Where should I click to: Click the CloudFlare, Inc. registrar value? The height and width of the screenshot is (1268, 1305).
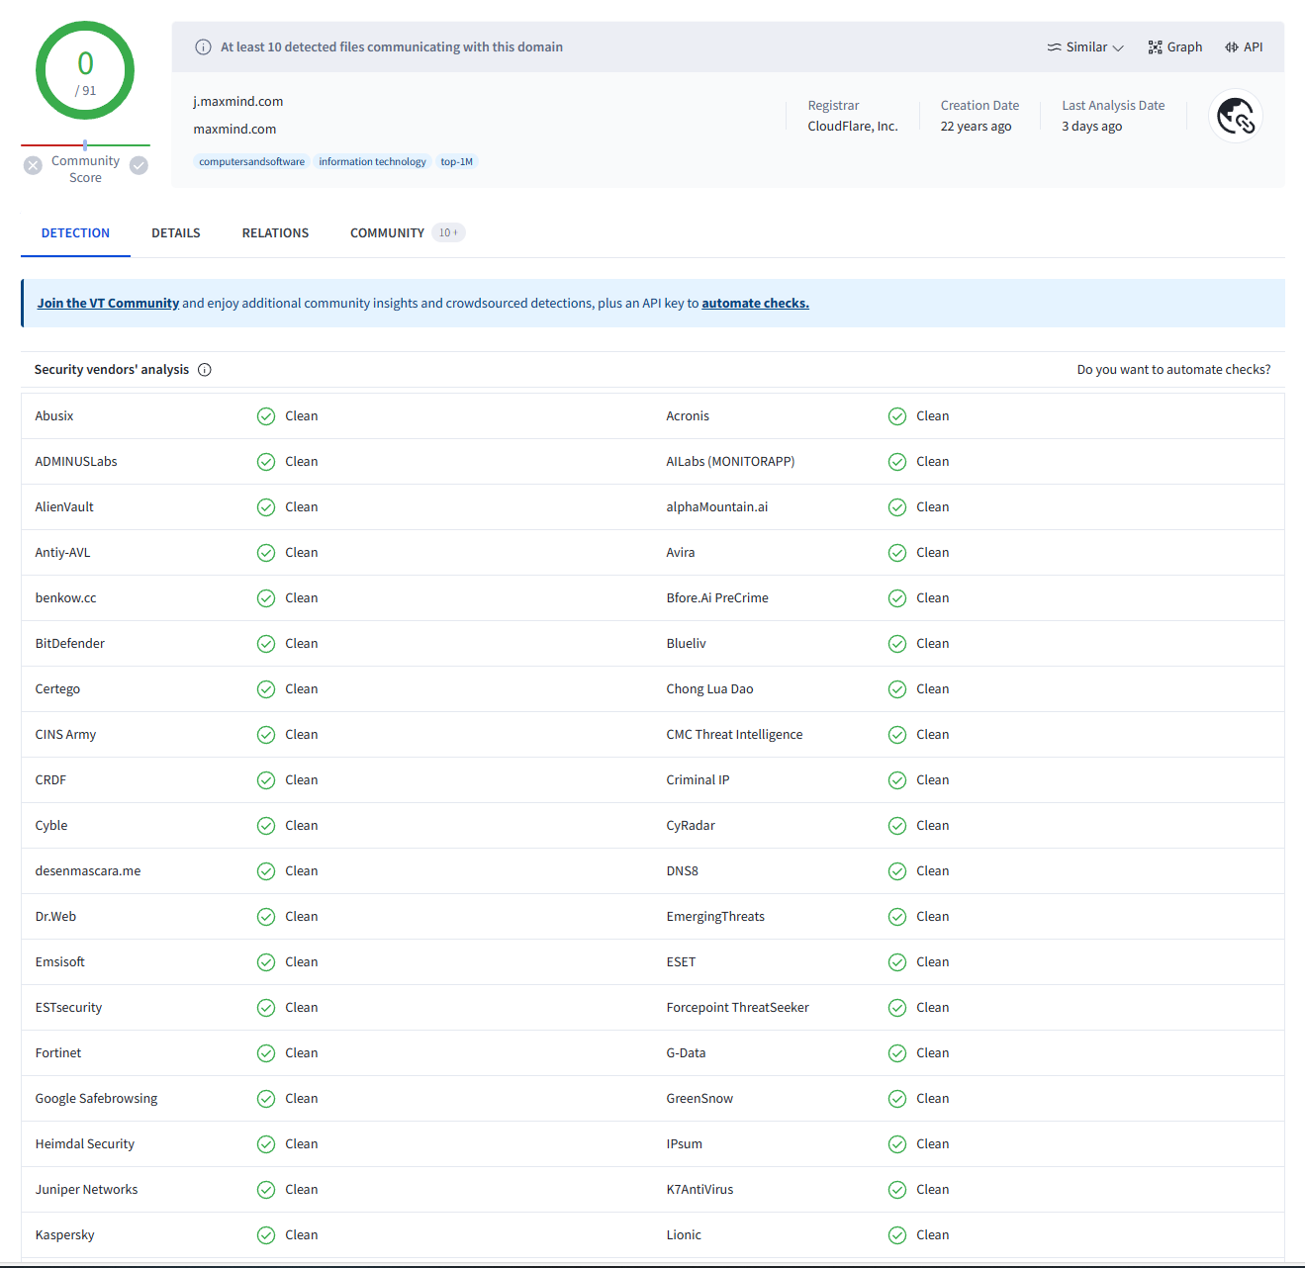click(853, 127)
